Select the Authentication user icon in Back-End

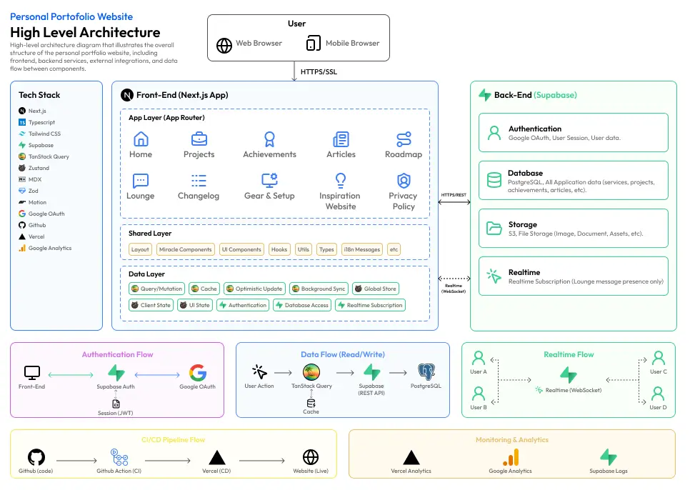(494, 132)
